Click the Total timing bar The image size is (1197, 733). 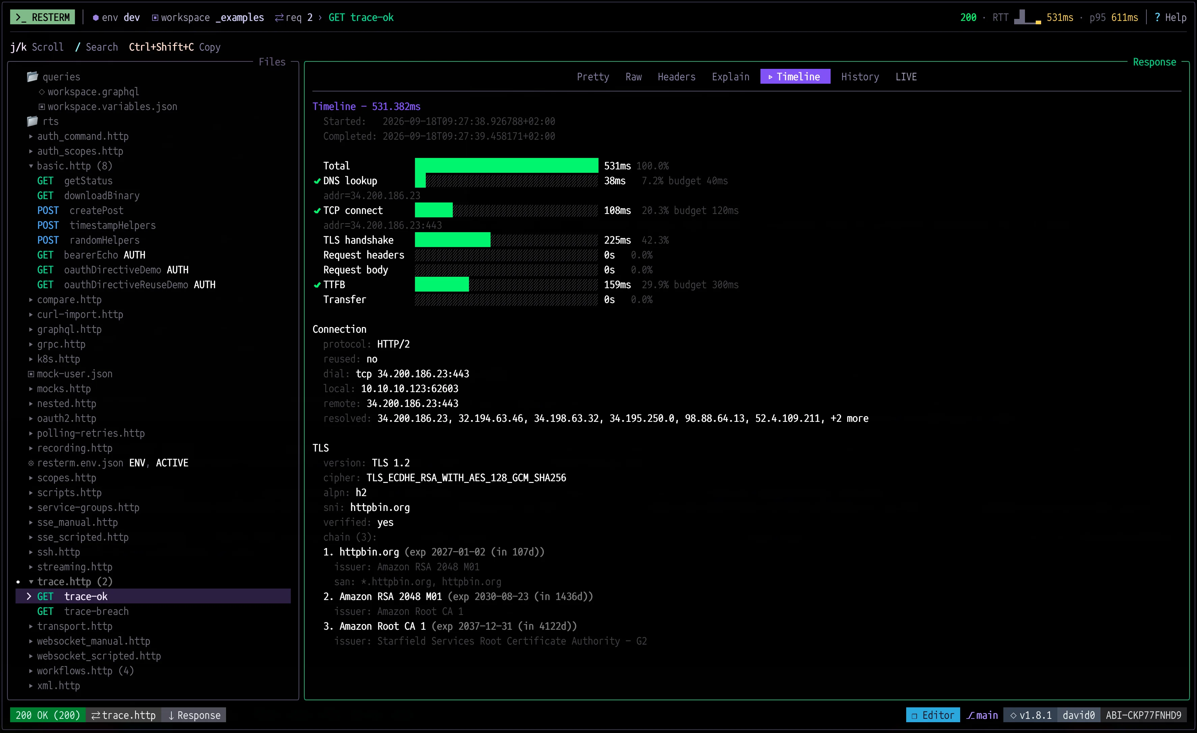click(506, 166)
